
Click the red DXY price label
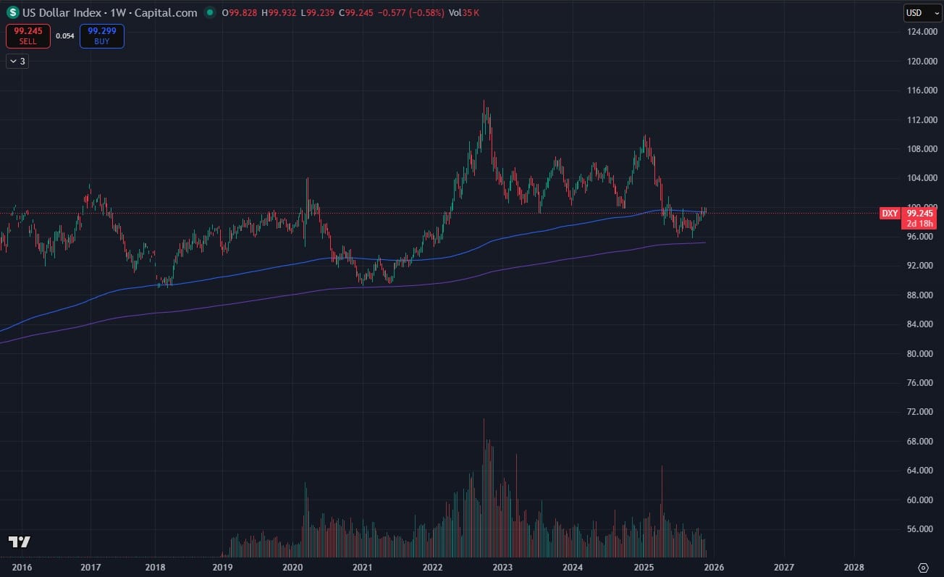pyautogui.click(x=890, y=213)
